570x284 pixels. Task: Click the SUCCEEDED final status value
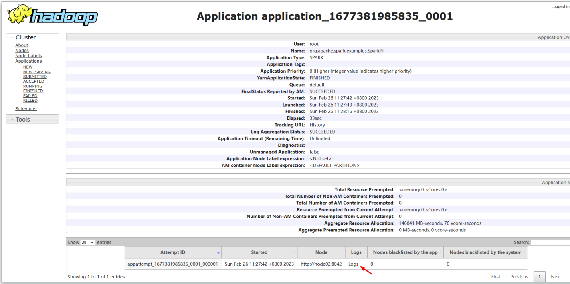tap(323, 91)
